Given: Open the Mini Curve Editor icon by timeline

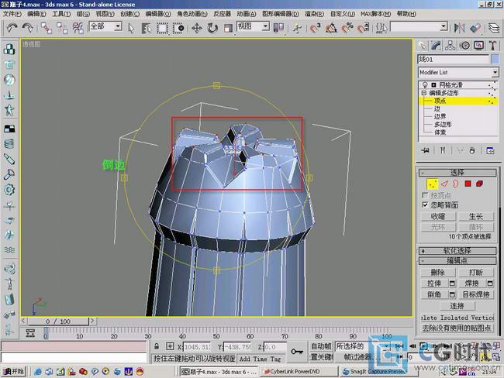Looking at the screenshot, I should point(30,333).
